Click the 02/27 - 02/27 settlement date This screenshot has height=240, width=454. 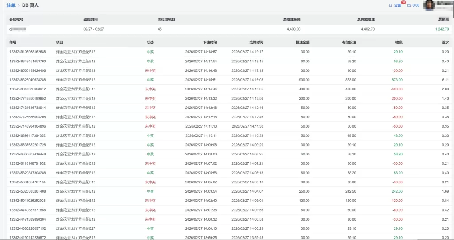tap(93, 29)
